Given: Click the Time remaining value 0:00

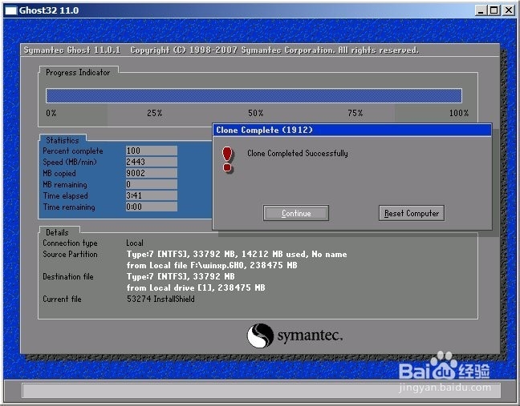Looking at the screenshot, I should [x=151, y=207].
